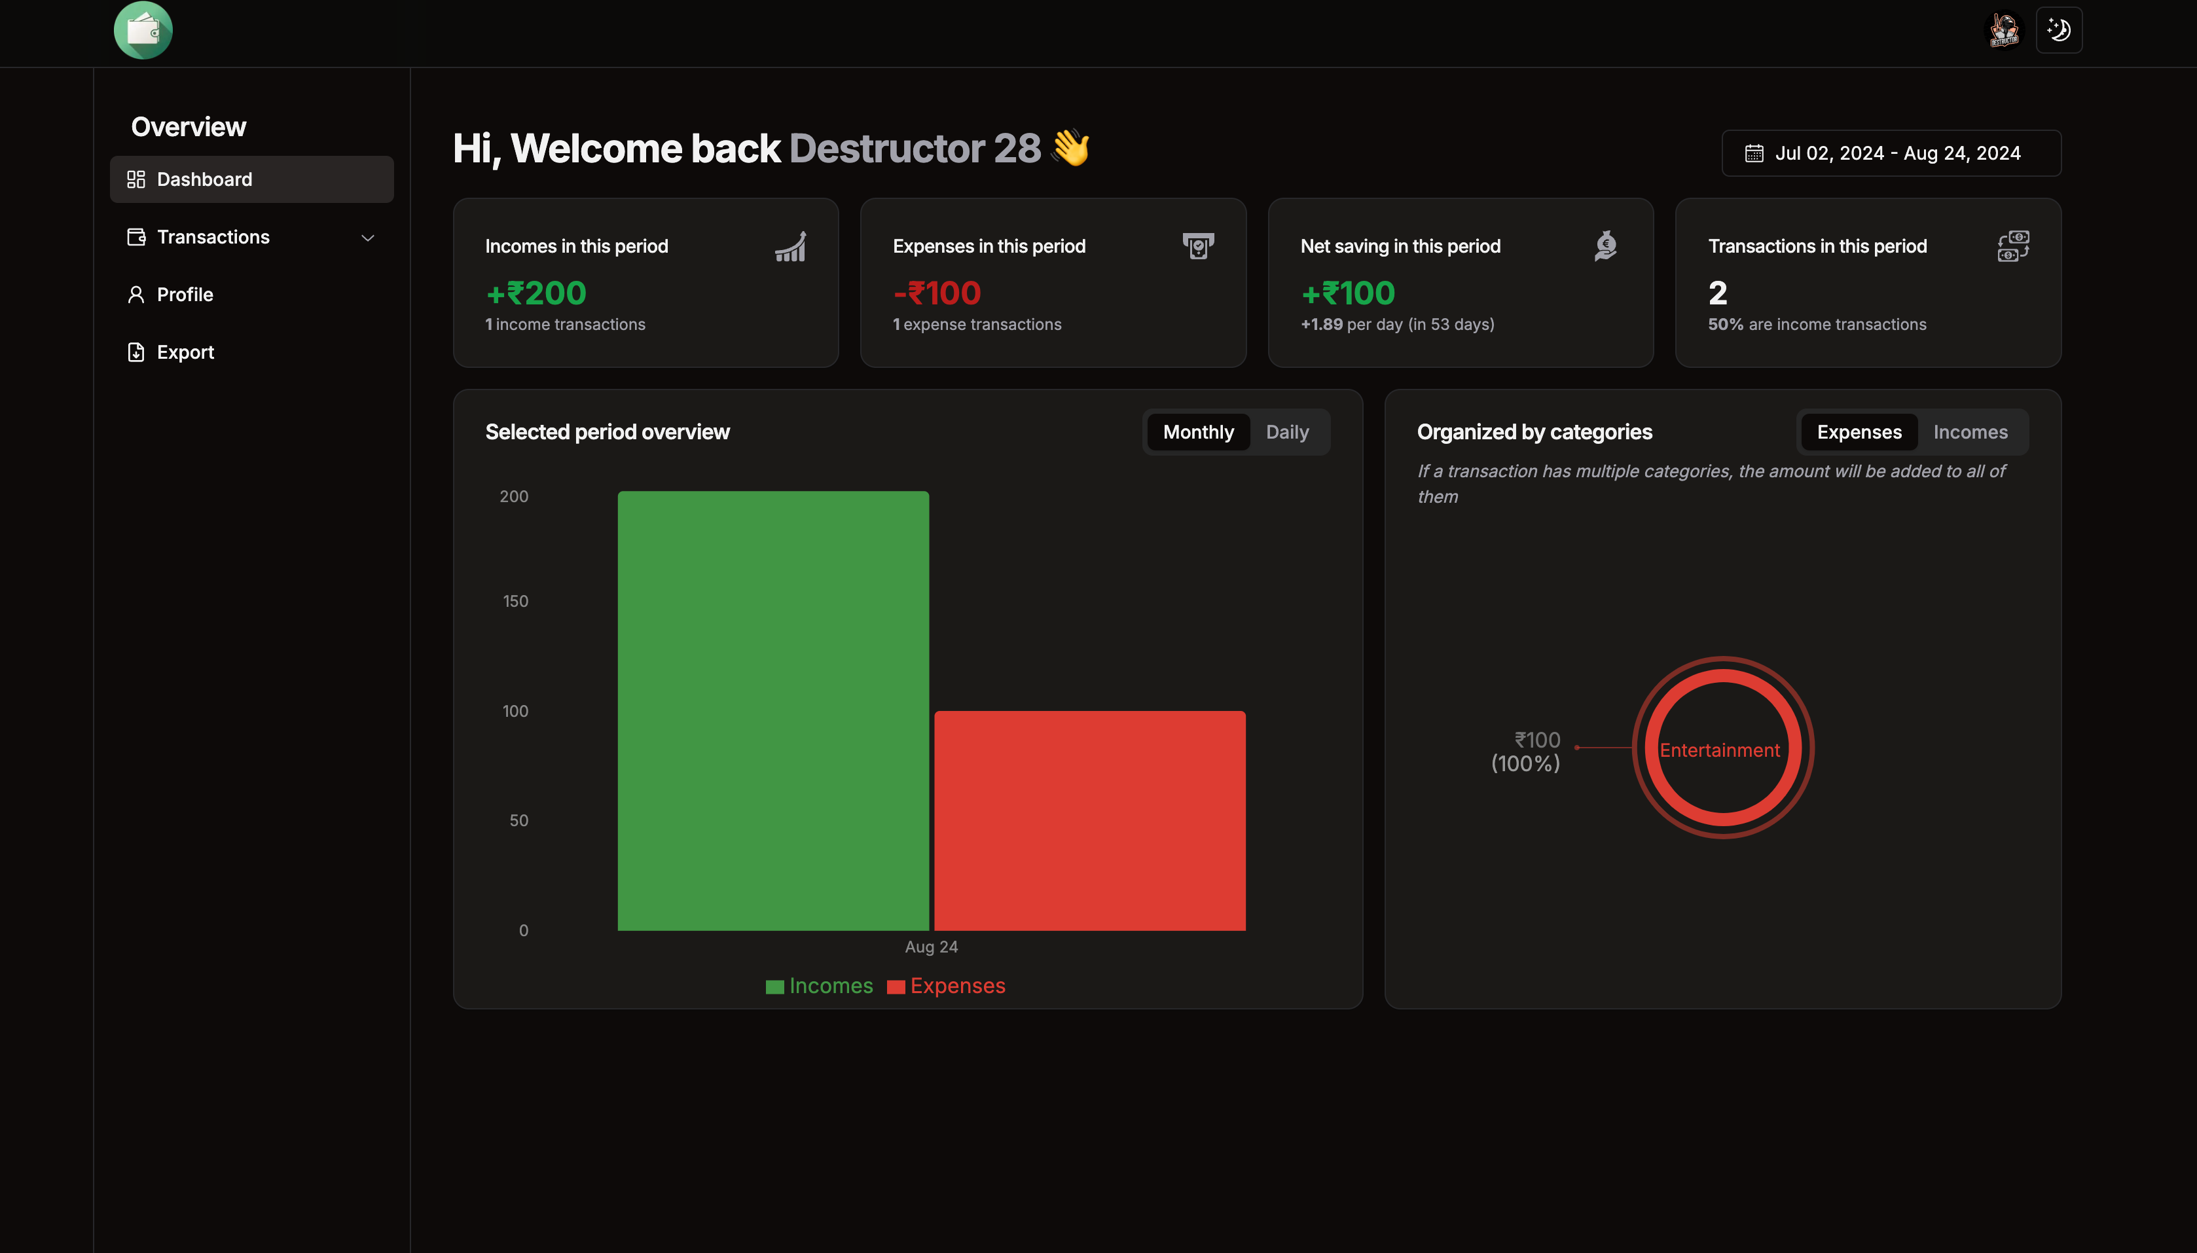This screenshot has height=1253, width=2197.
Task: Click the green Incomes legend swatch
Action: pos(774,987)
